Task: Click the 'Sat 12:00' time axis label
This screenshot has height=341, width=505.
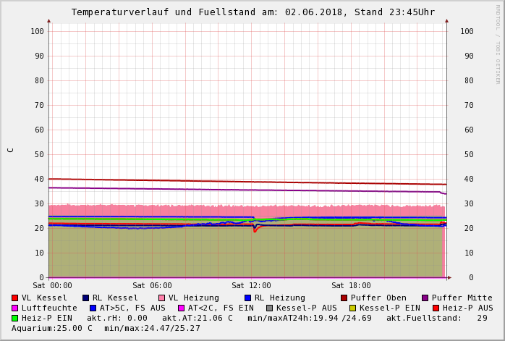Action: point(251,285)
